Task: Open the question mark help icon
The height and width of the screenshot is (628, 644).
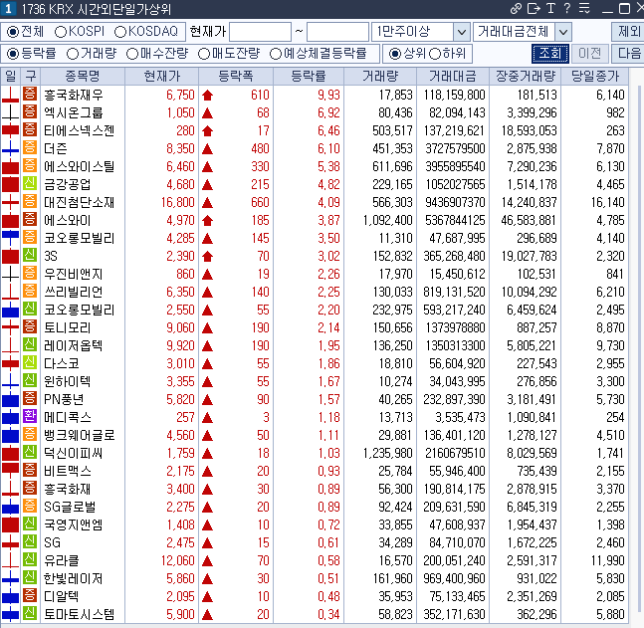Action: pyautogui.click(x=566, y=8)
